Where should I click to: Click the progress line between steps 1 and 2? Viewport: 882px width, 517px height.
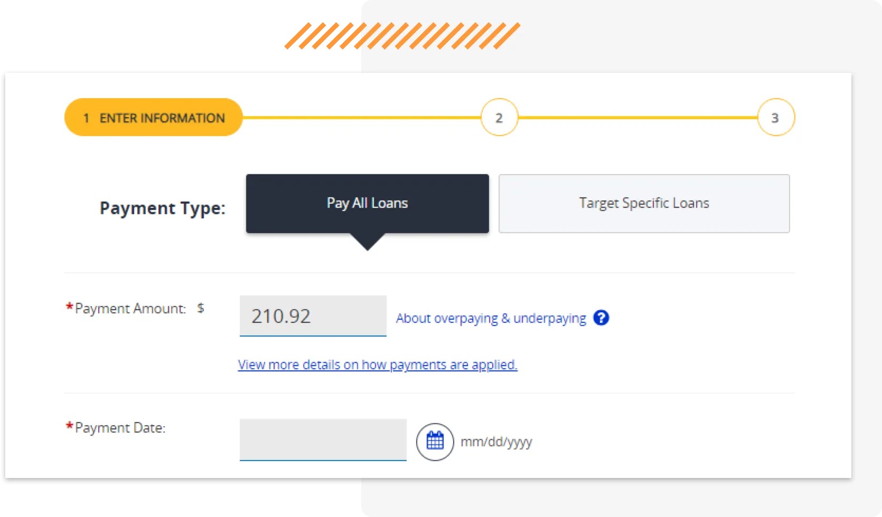coord(361,118)
